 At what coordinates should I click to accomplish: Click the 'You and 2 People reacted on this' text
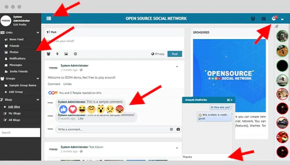tap(80, 93)
